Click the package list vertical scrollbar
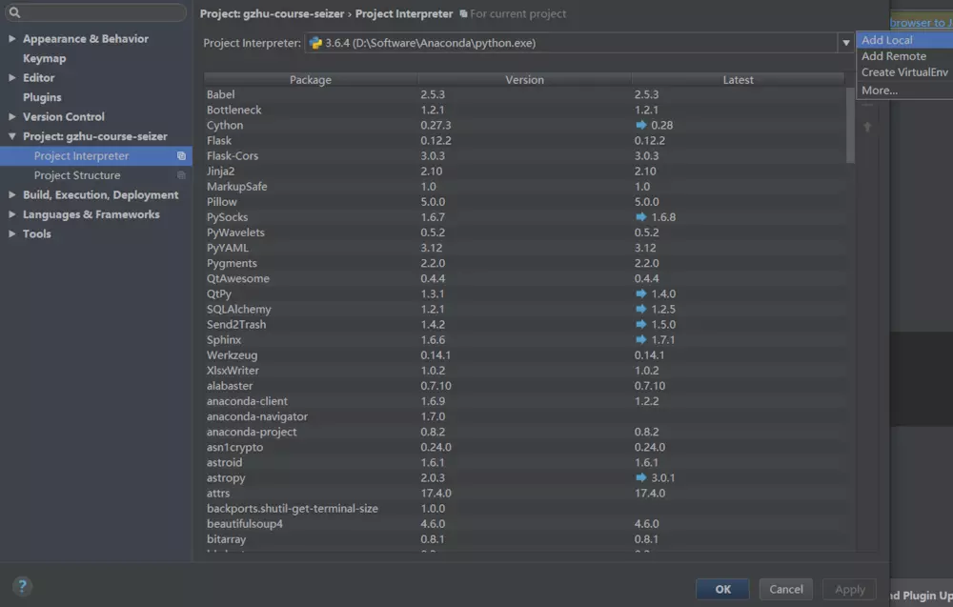The width and height of the screenshot is (953, 607). (x=850, y=125)
